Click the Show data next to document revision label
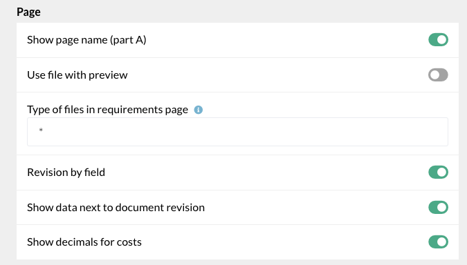 tap(116, 207)
